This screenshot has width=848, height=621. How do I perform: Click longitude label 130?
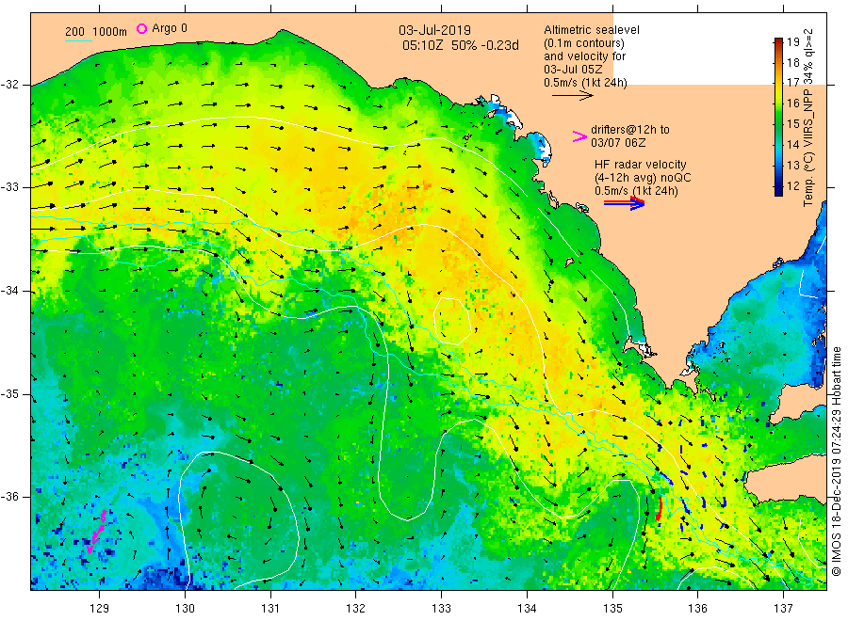[x=185, y=609]
